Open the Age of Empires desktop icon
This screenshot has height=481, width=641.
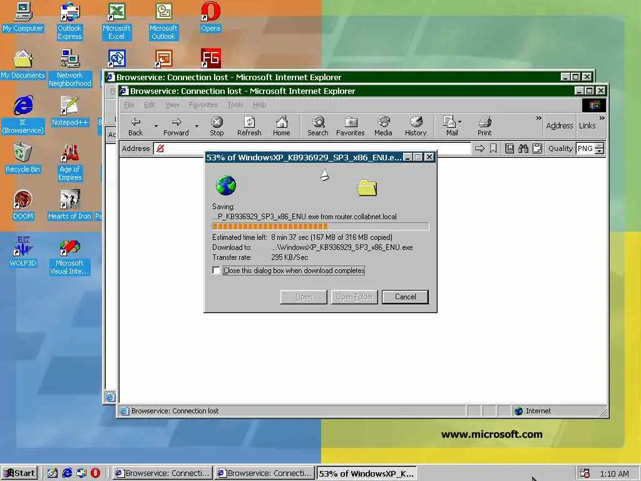pos(70,162)
